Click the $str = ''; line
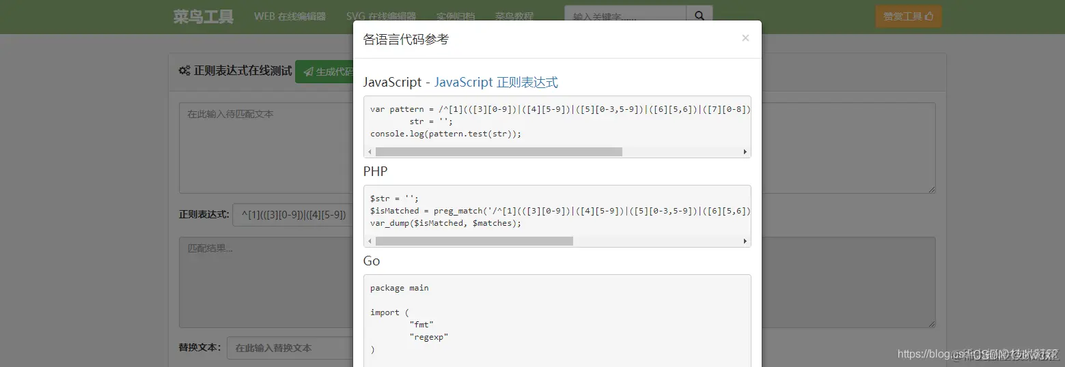 (x=394, y=199)
